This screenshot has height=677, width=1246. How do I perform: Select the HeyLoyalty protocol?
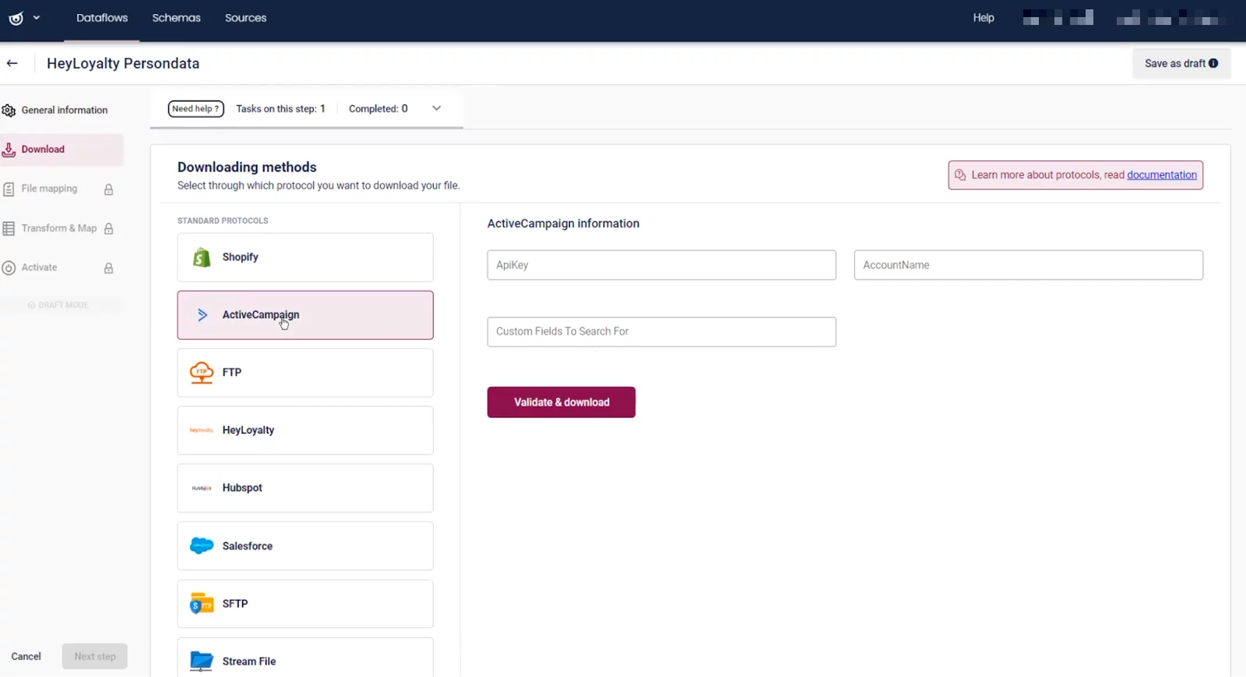(305, 430)
